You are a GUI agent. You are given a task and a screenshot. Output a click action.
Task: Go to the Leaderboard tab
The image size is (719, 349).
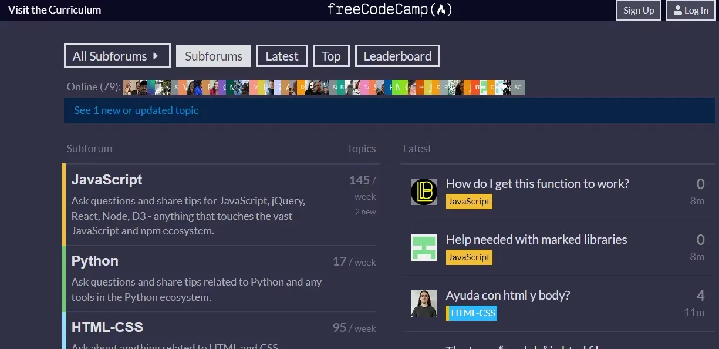click(x=397, y=56)
